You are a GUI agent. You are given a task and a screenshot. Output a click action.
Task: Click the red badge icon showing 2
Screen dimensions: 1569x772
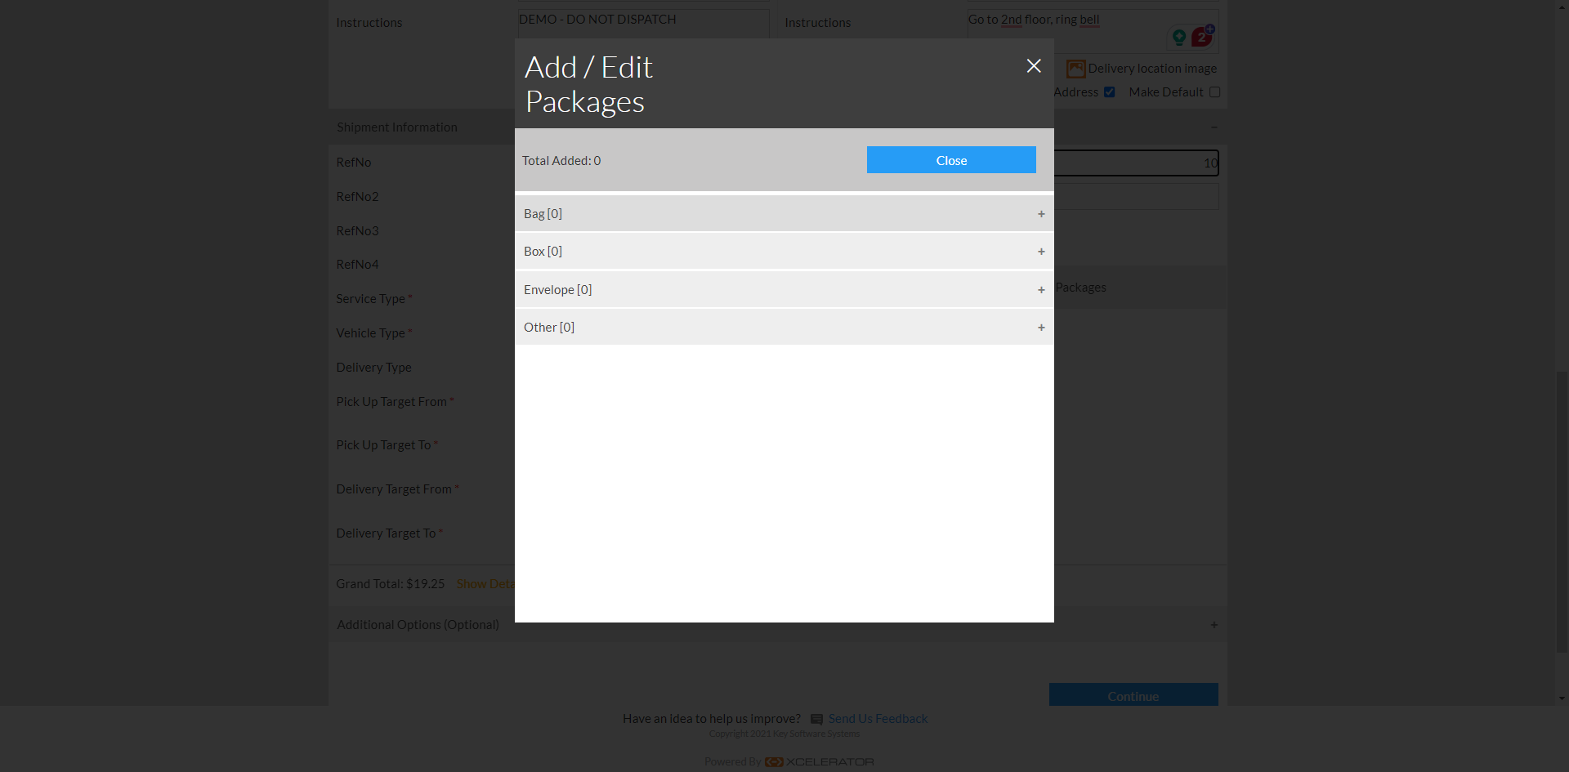[1202, 36]
